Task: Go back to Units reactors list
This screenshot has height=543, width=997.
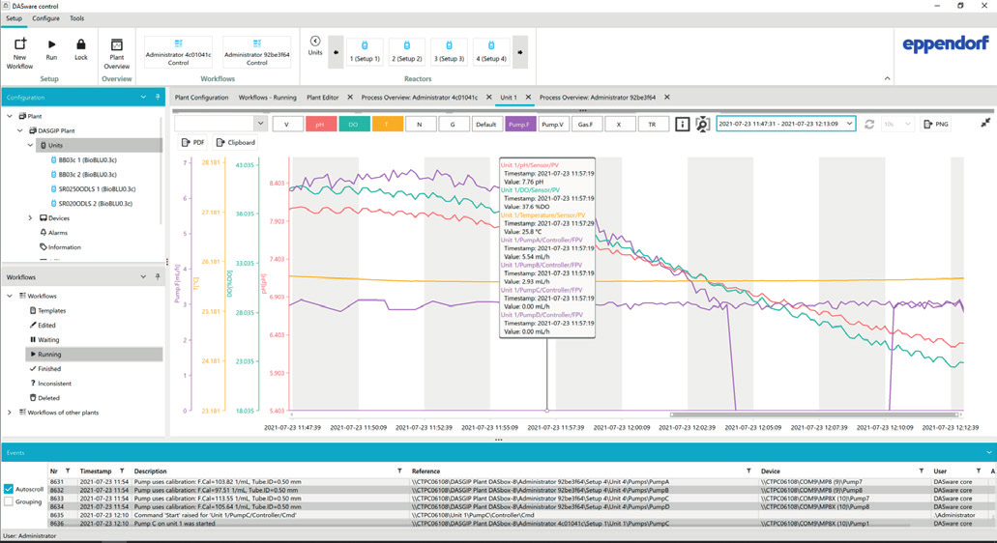Action: (x=315, y=45)
